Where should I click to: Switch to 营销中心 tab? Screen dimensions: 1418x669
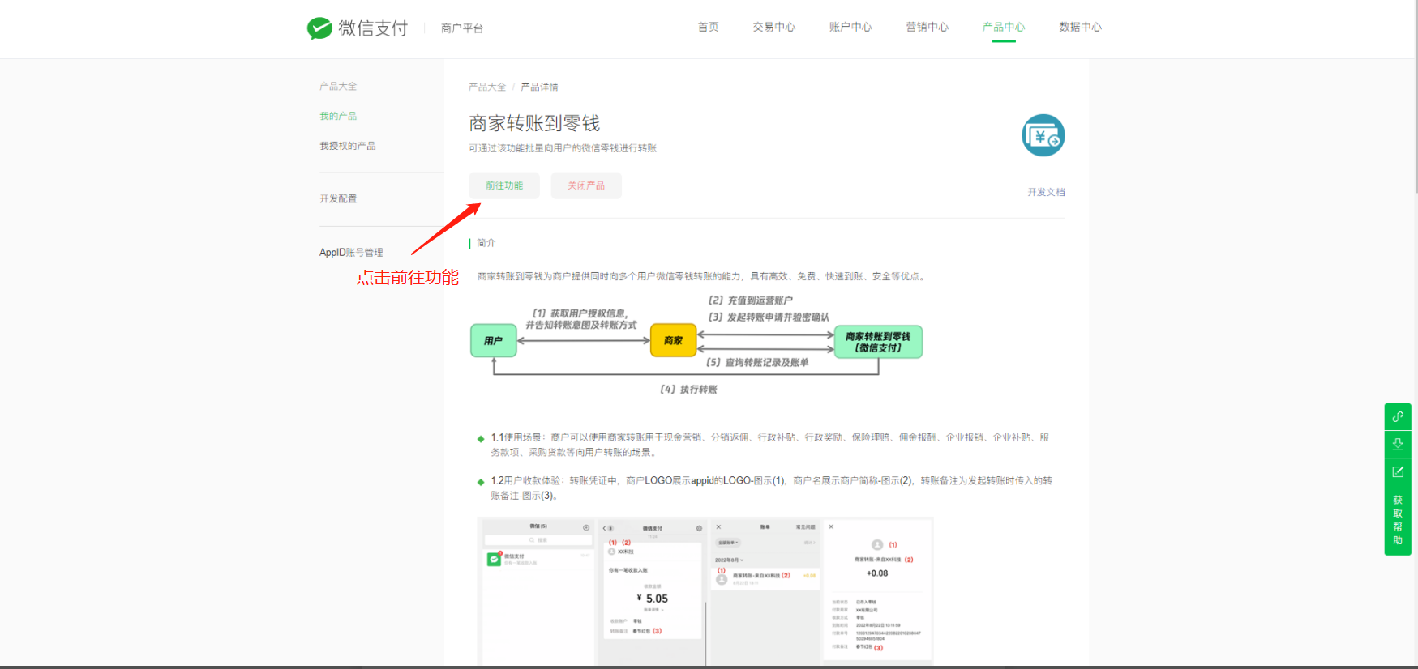click(927, 28)
